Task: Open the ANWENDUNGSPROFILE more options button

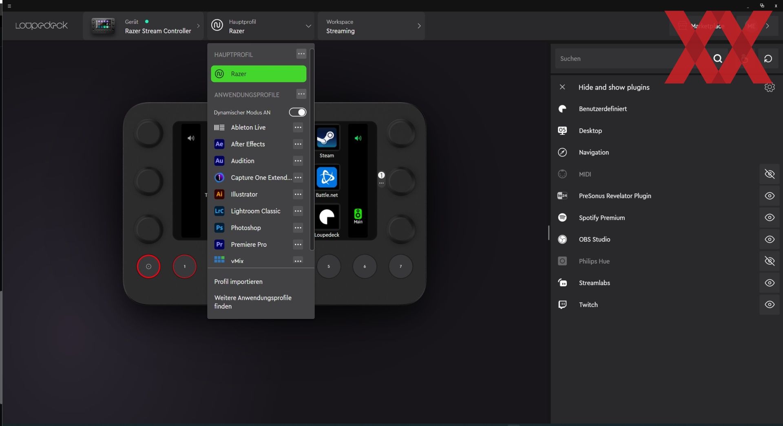Action: pyautogui.click(x=301, y=94)
